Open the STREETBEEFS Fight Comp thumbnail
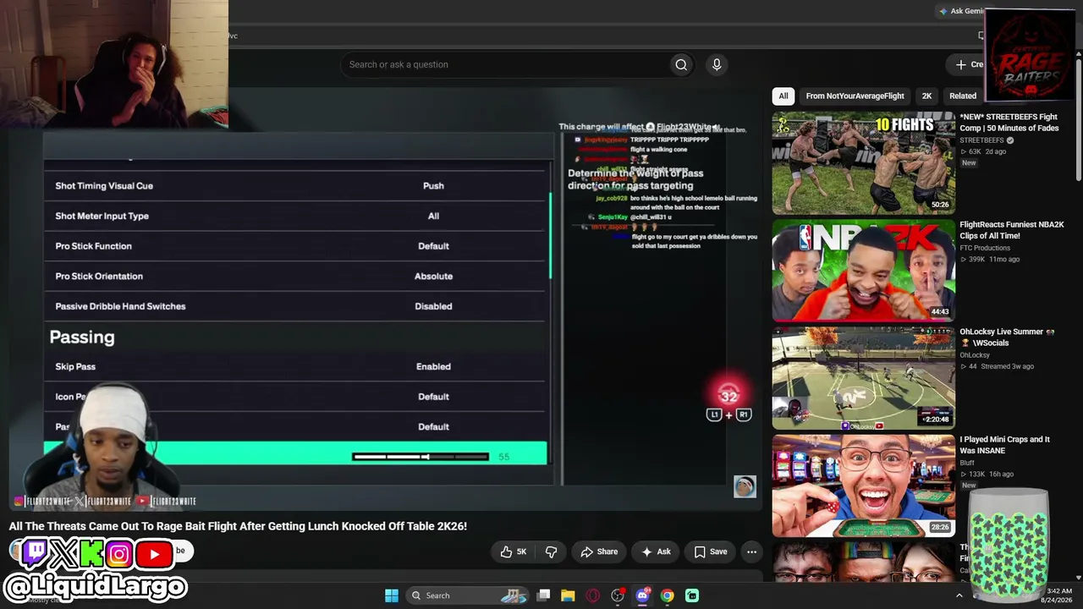Image resolution: width=1083 pixels, height=609 pixels. (x=863, y=163)
